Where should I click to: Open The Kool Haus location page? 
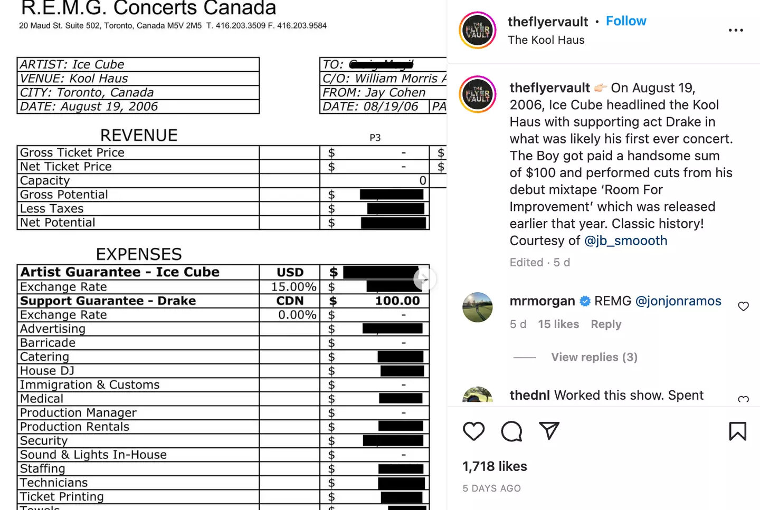coord(546,40)
